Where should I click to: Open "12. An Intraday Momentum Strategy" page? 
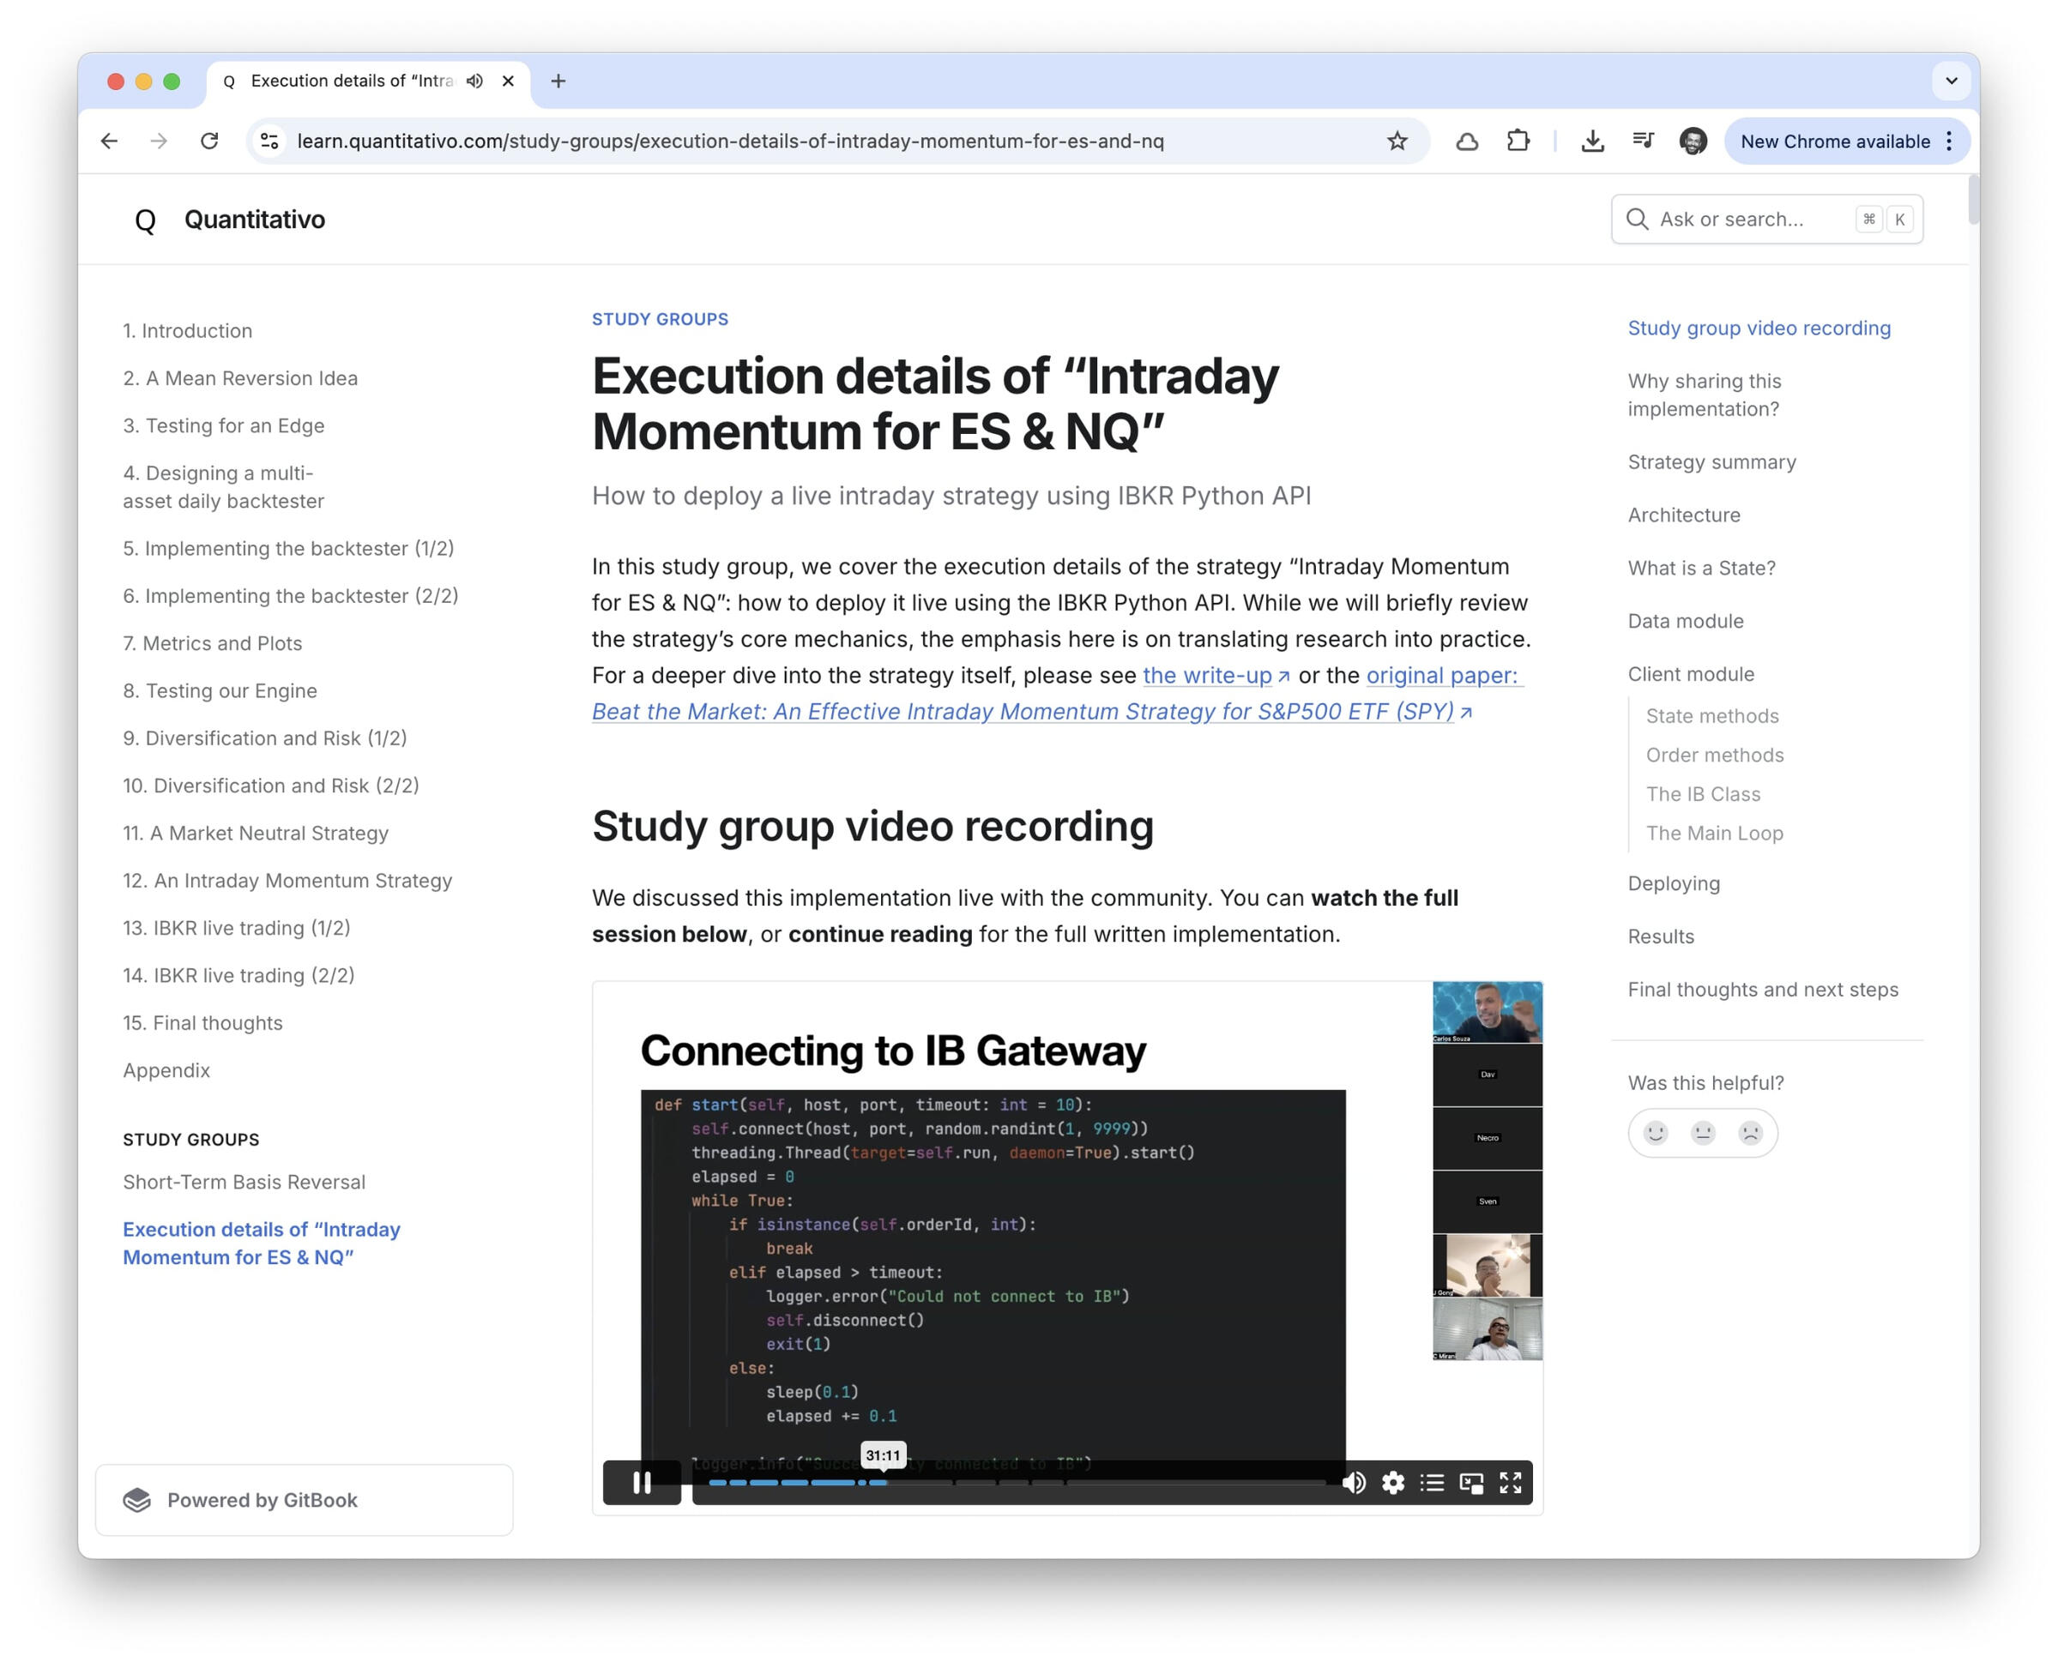[x=287, y=880]
